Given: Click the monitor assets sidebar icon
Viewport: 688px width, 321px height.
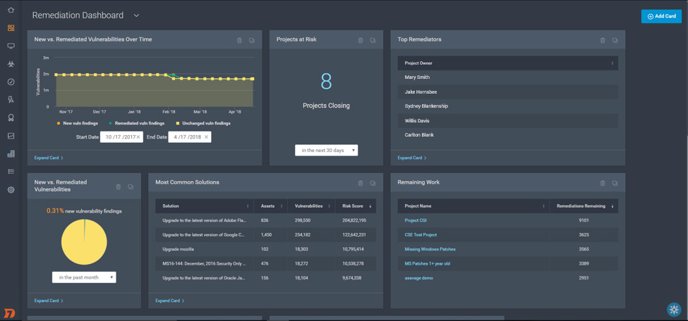Looking at the screenshot, I should tap(11, 46).
